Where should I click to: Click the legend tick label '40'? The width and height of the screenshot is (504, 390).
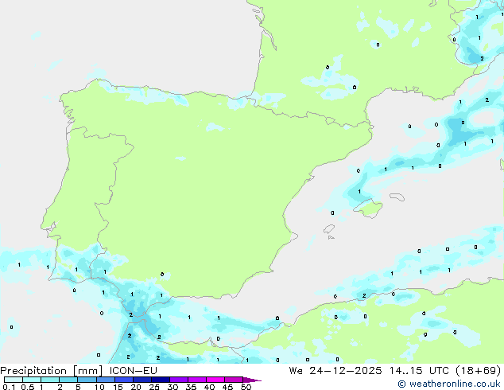pos(209,387)
